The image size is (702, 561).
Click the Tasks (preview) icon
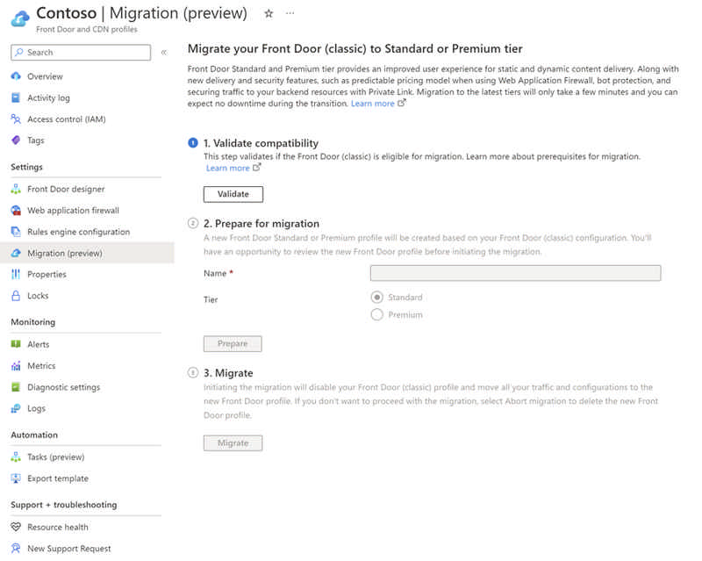pos(16,457)
